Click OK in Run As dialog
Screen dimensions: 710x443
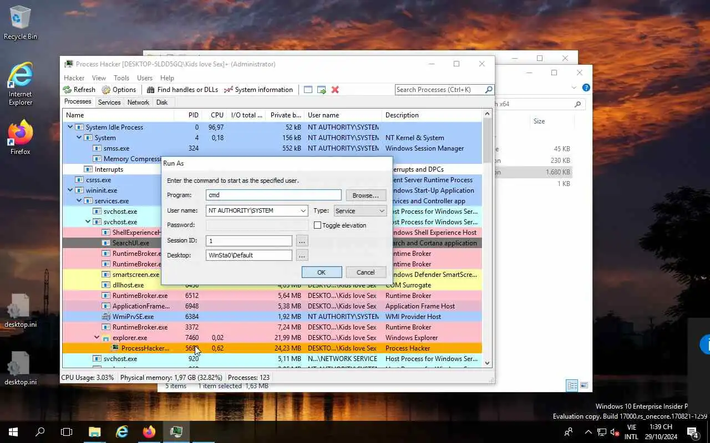tap(321, 272)
